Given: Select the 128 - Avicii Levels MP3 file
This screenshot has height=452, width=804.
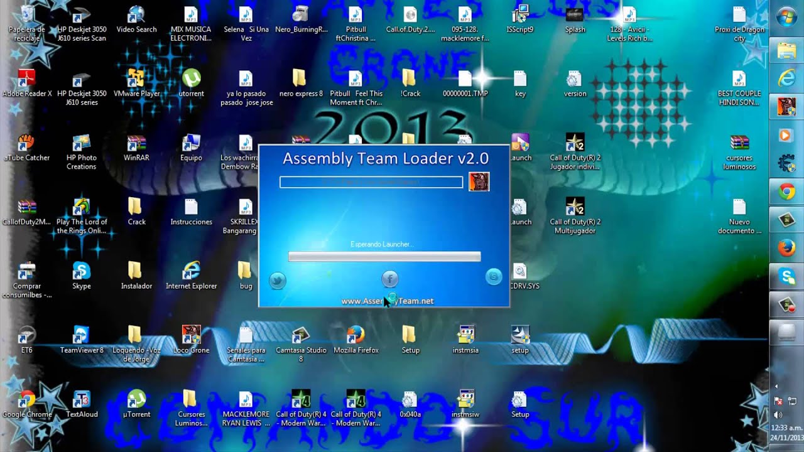Looking at the screenshot, I should point(629,24).
